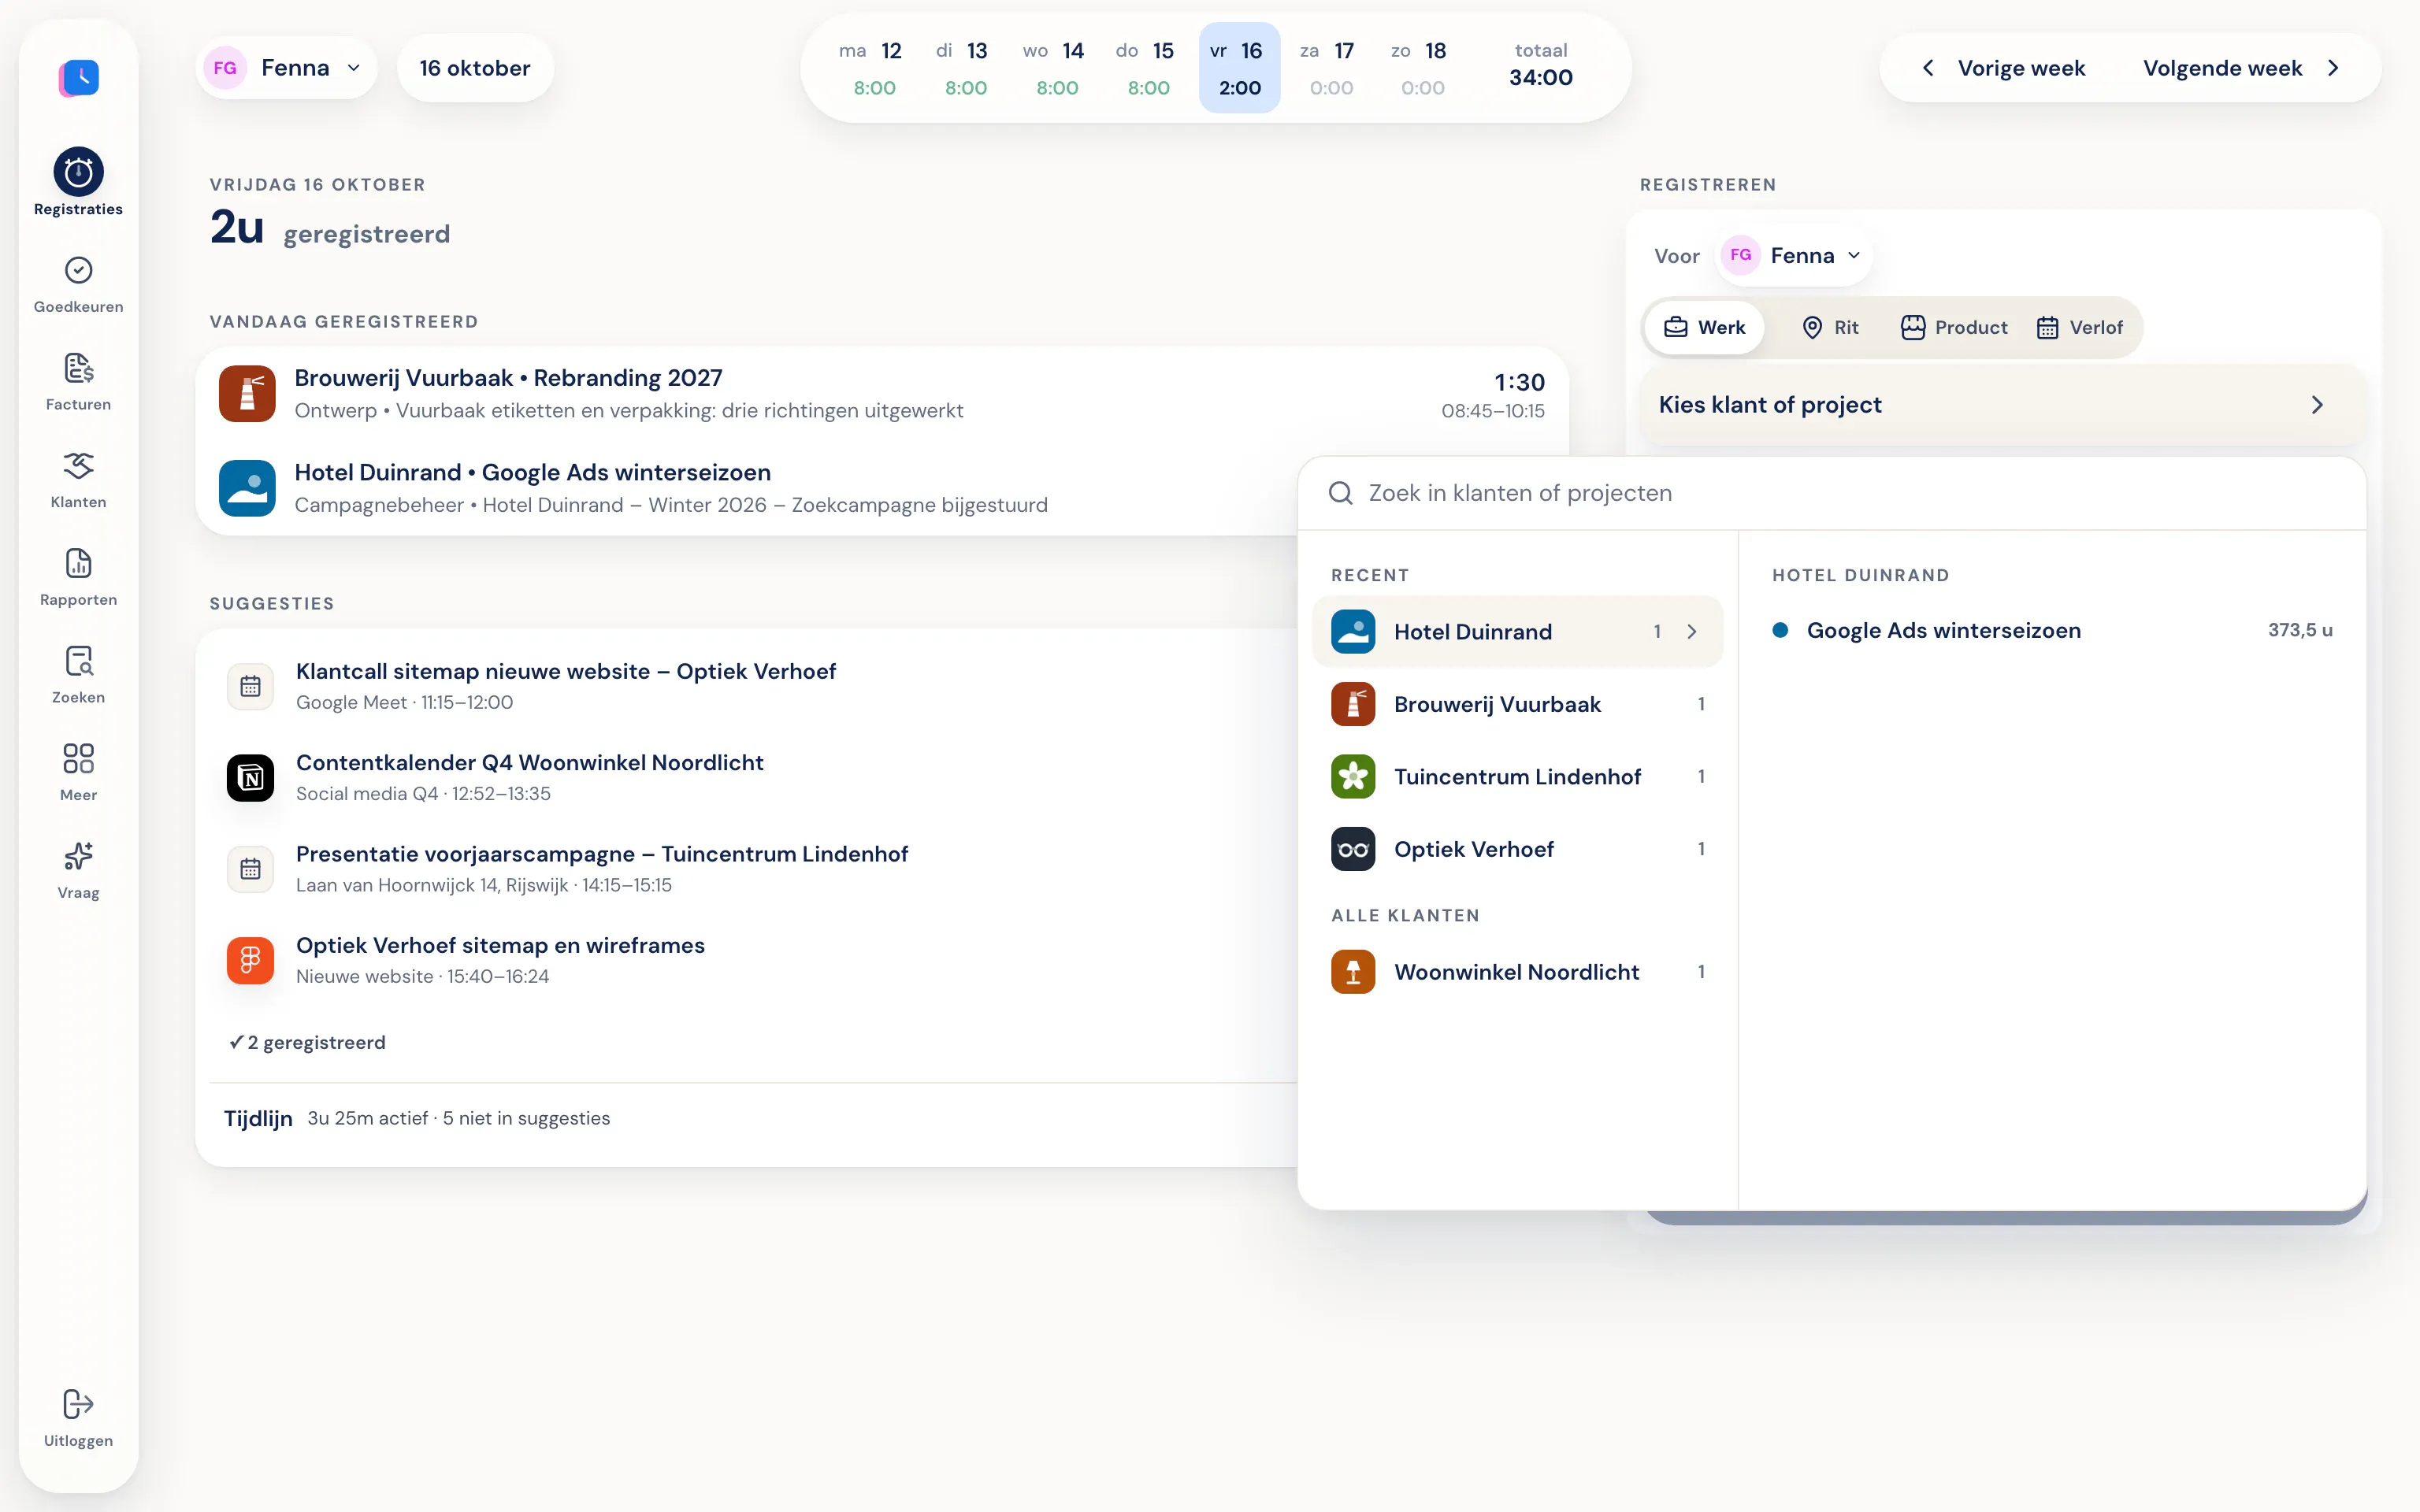Choose Woonwinkel Noordlicht under Alle klanten

1517,972
